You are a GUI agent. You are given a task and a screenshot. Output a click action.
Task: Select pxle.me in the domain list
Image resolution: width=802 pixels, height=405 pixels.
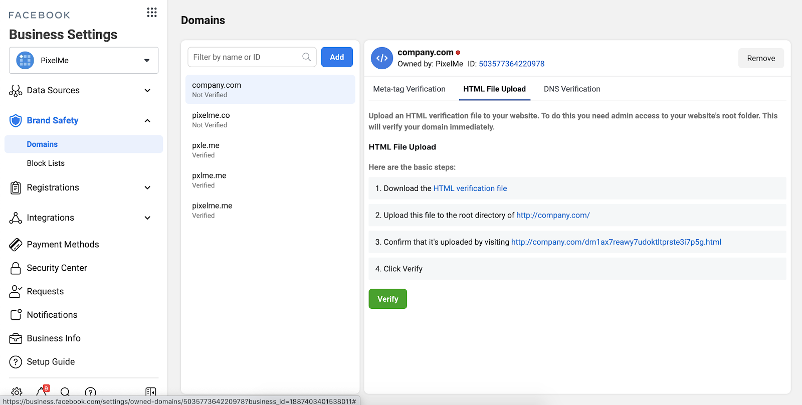[x=270, y=150]
